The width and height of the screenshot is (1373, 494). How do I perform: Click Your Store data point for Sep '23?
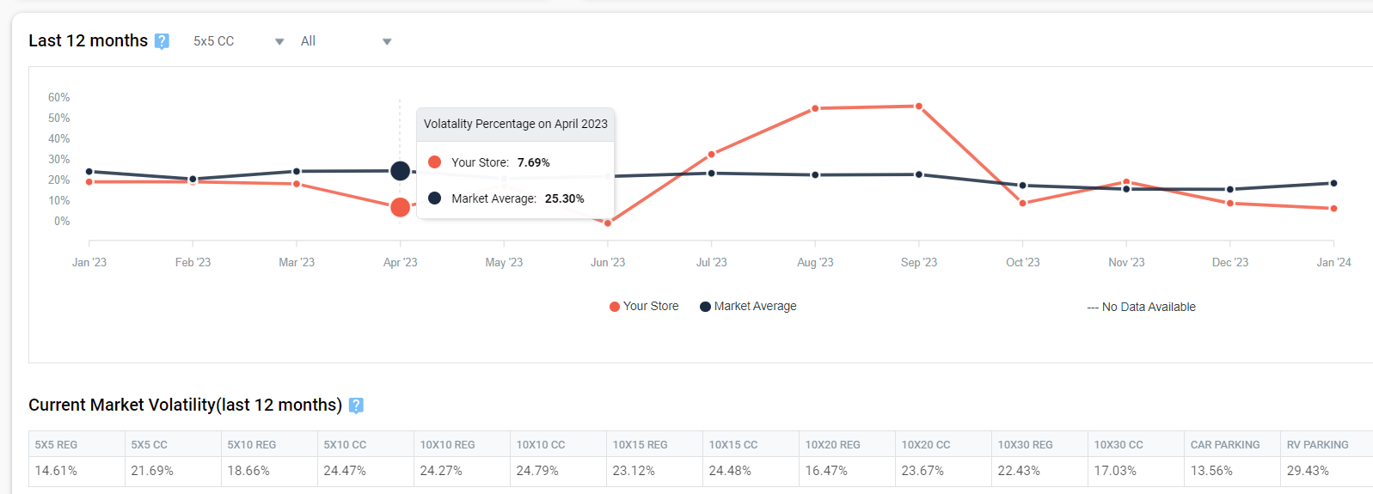[919, 107]
